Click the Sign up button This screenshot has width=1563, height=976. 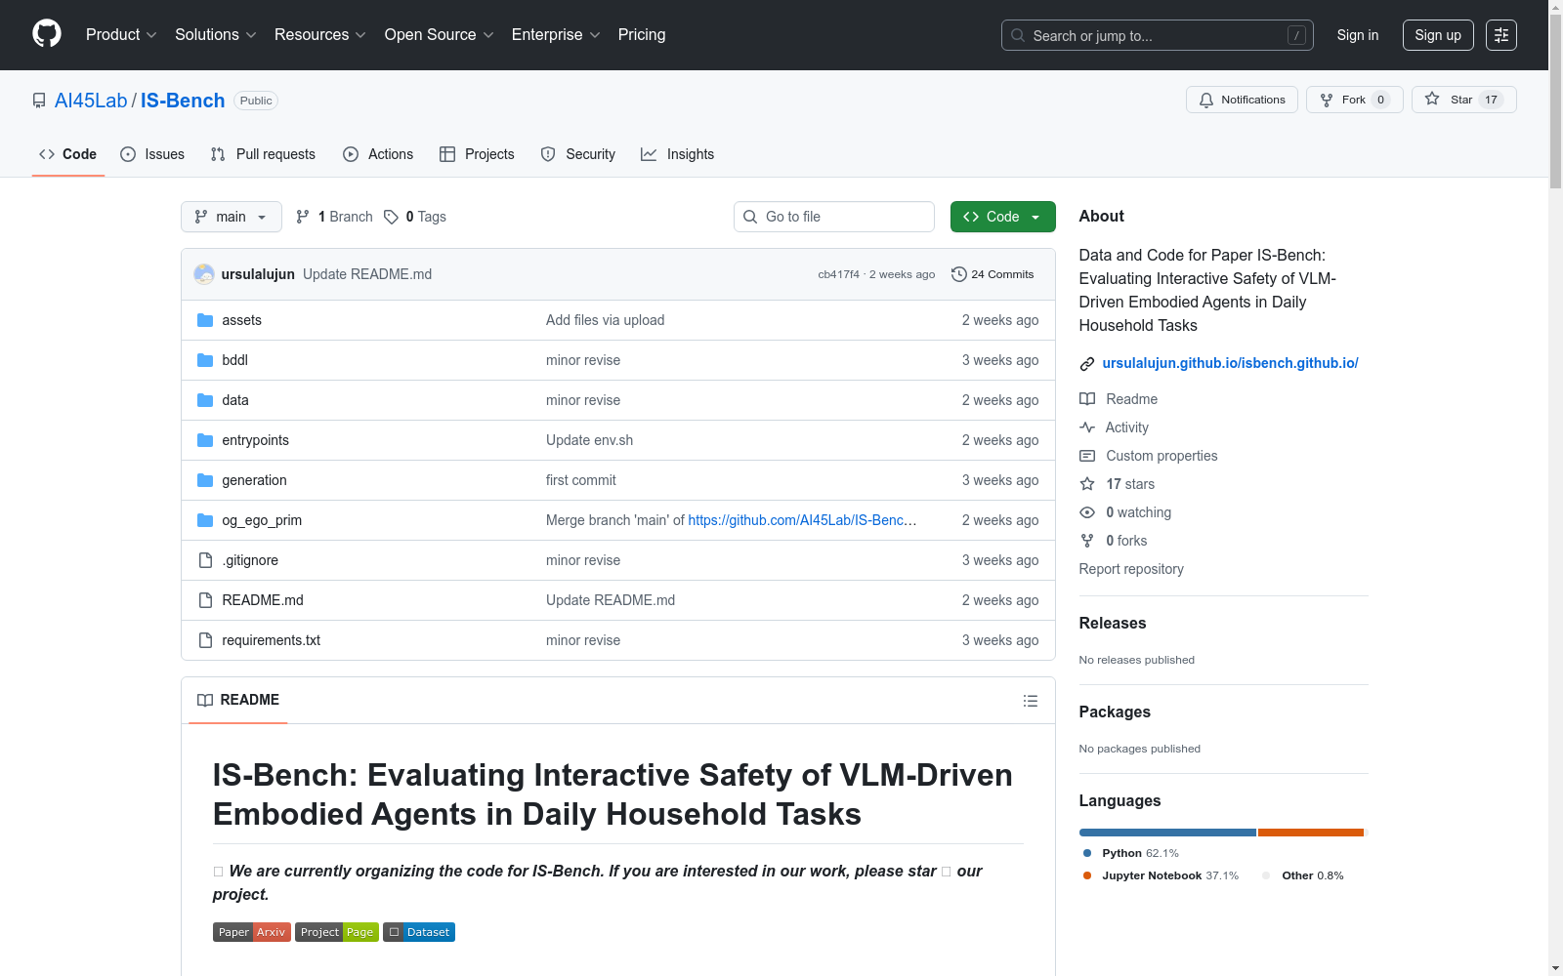[x=1438, y=35]
